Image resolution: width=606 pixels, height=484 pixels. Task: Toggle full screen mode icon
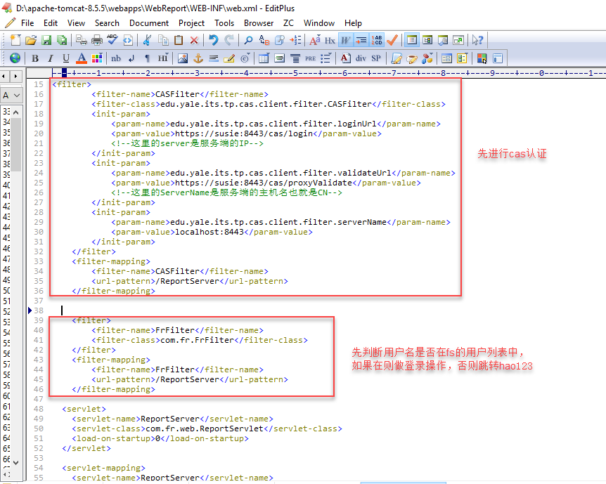pos(458,40)
